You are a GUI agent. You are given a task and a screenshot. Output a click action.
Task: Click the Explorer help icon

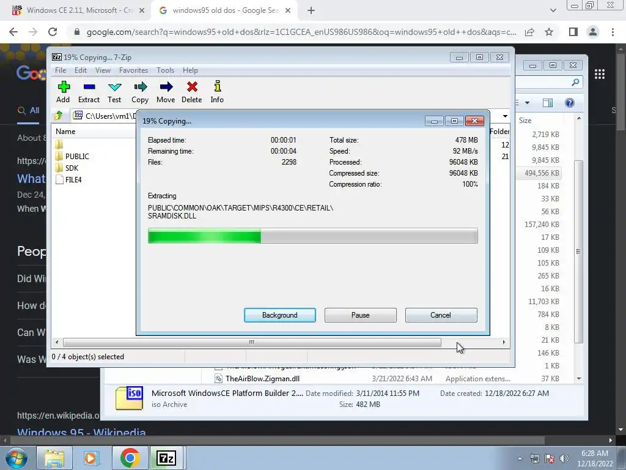(570, 103)
